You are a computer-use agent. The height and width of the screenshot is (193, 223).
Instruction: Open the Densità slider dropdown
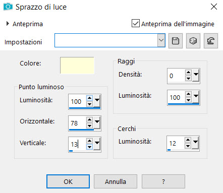pyautogui.click(x=196, y=75)
